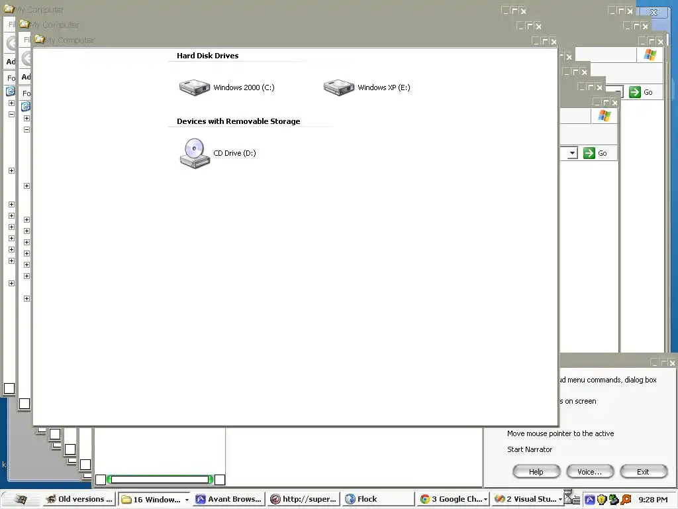Click the green tray icon beside the shield

click(614, 500)
